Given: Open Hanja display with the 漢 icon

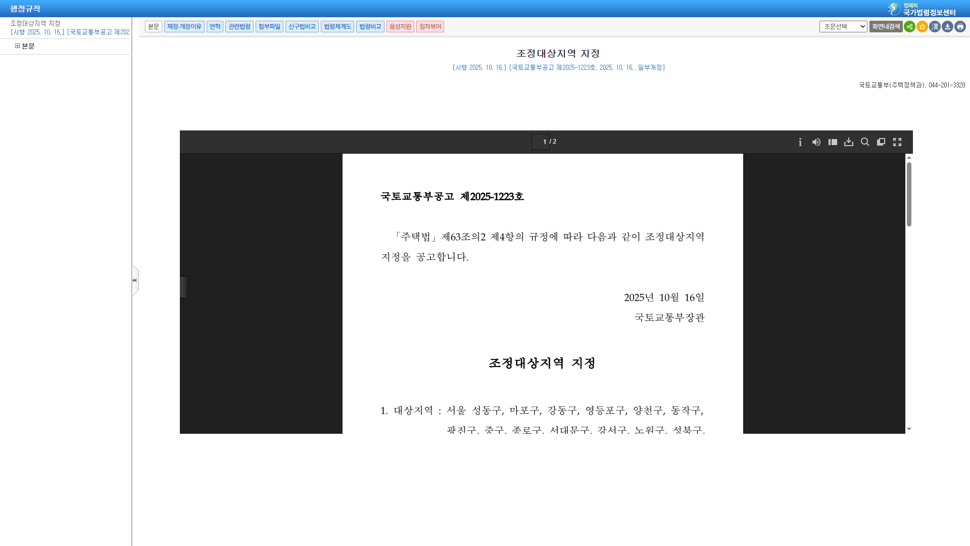Looking at the screenshot, I should tap(935, 27).
